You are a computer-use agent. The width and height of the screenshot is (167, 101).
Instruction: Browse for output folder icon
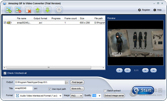click(x=67, y=82)
